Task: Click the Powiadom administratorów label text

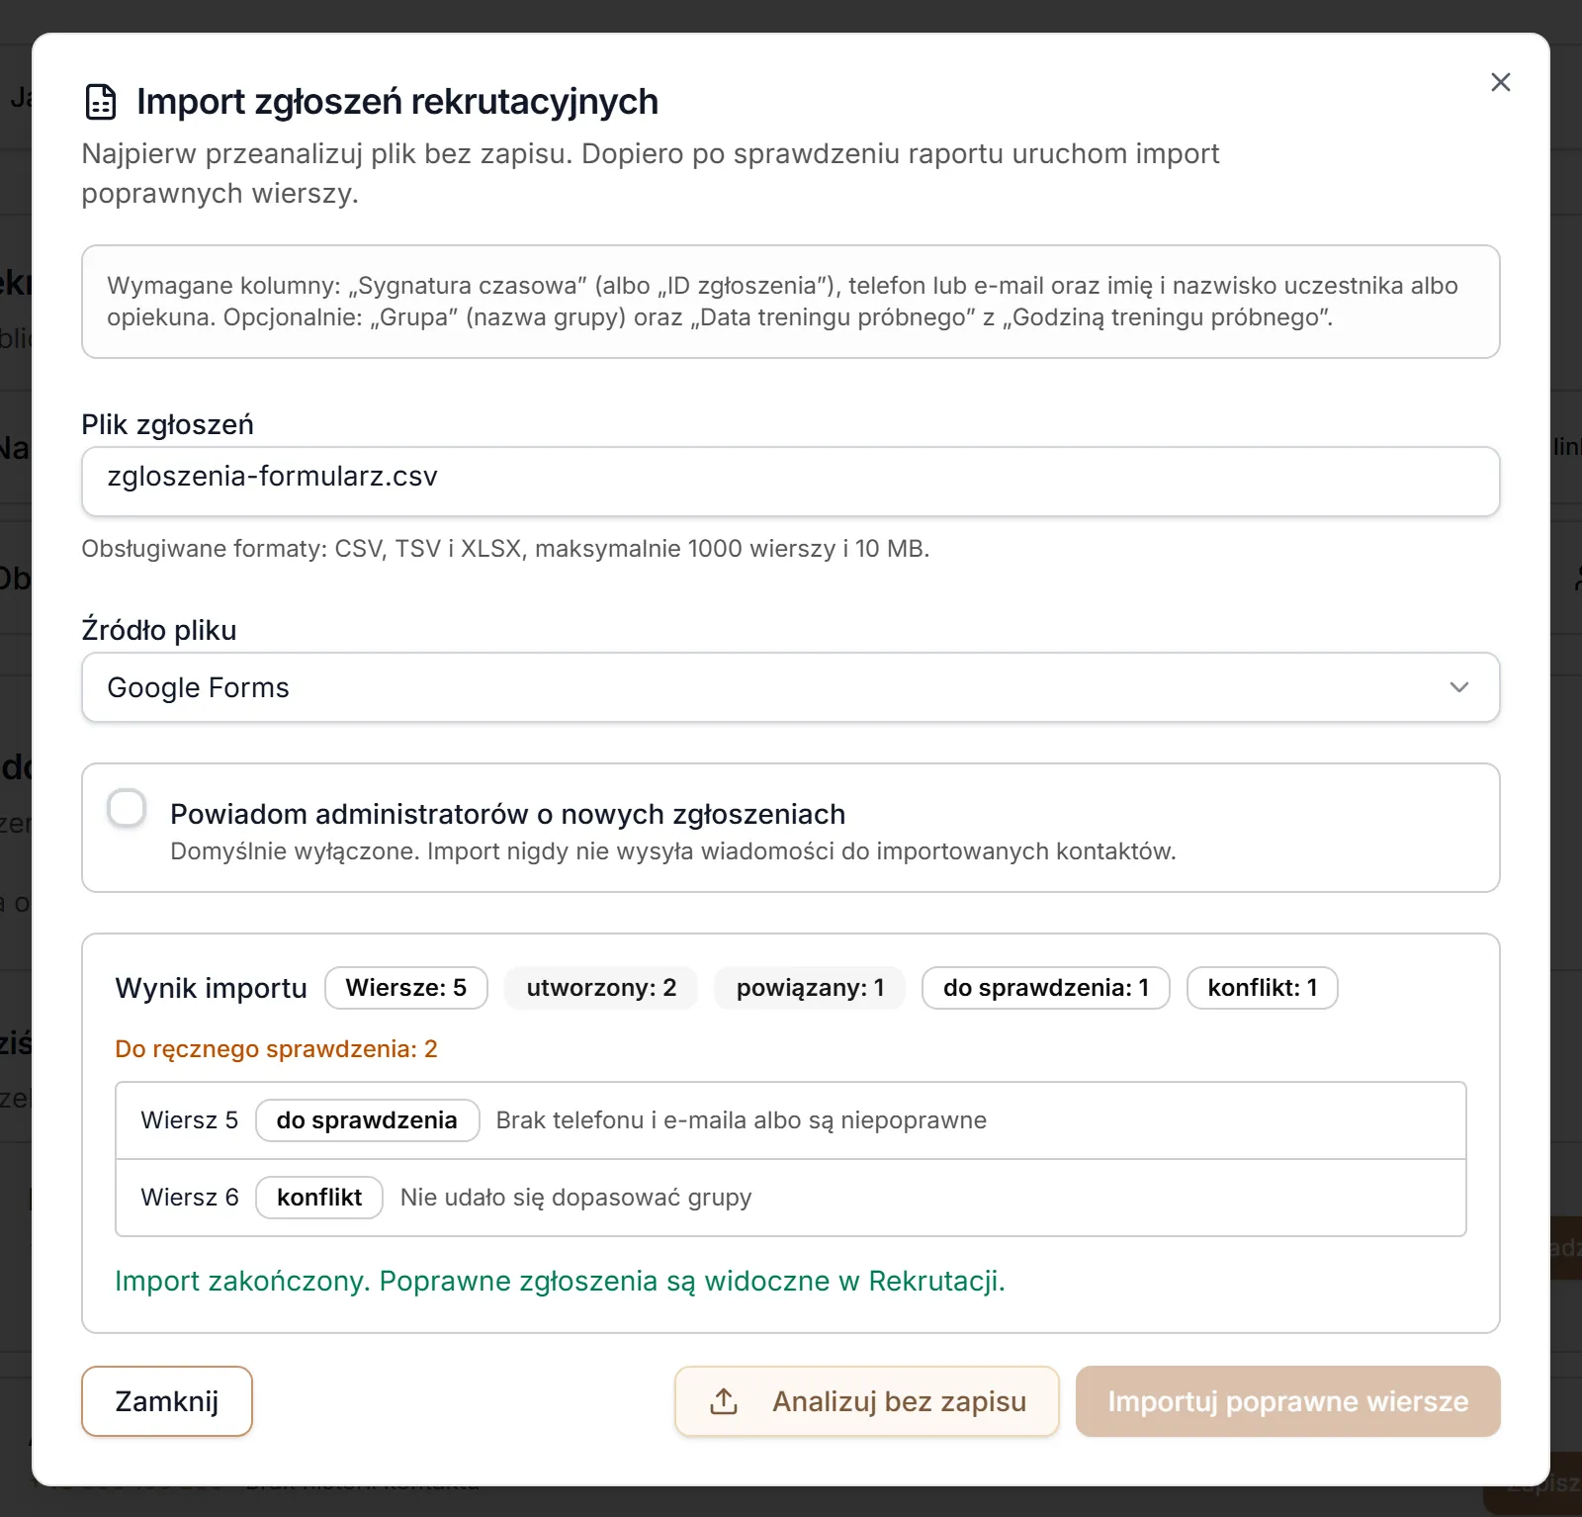Action: [507, 814]
